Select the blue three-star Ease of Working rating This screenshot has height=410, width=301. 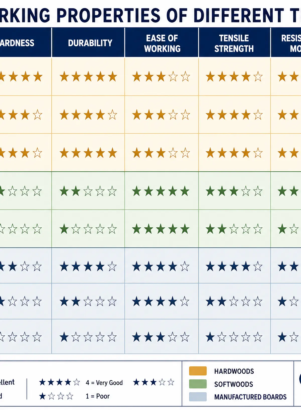pos(161,337)
